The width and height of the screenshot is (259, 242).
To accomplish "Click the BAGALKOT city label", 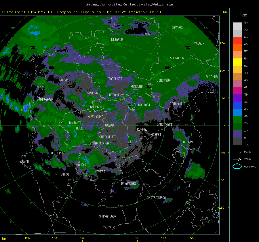I will (x=115, y=79).
